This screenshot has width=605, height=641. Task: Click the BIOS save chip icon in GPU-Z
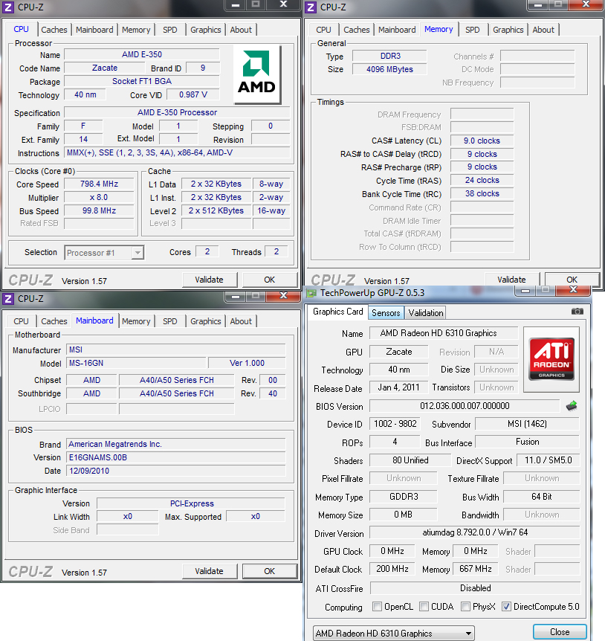572,406
